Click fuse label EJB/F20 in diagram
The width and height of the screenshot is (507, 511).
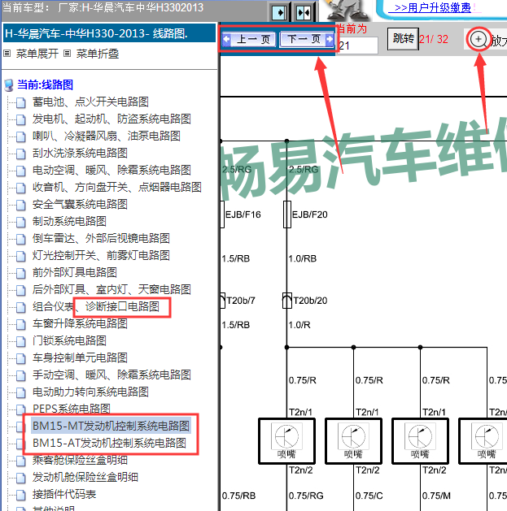309,214
